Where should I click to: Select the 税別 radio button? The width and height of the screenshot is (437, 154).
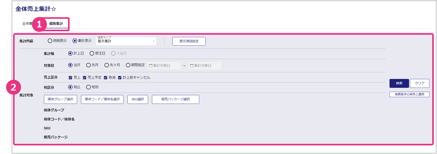click(x=88, y=87)
